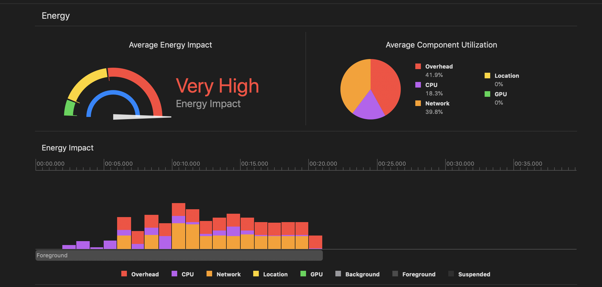Click the green GPU swatch in pie legend
Screen dimensions: 602x287
[487, 94]
